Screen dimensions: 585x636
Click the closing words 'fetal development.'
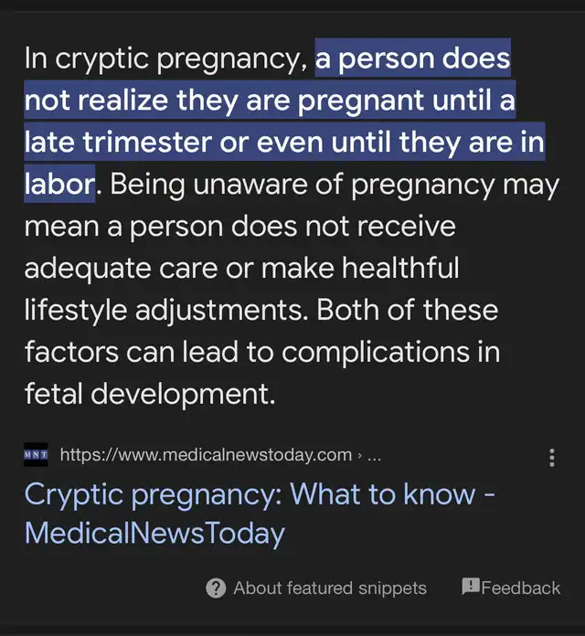150,394
